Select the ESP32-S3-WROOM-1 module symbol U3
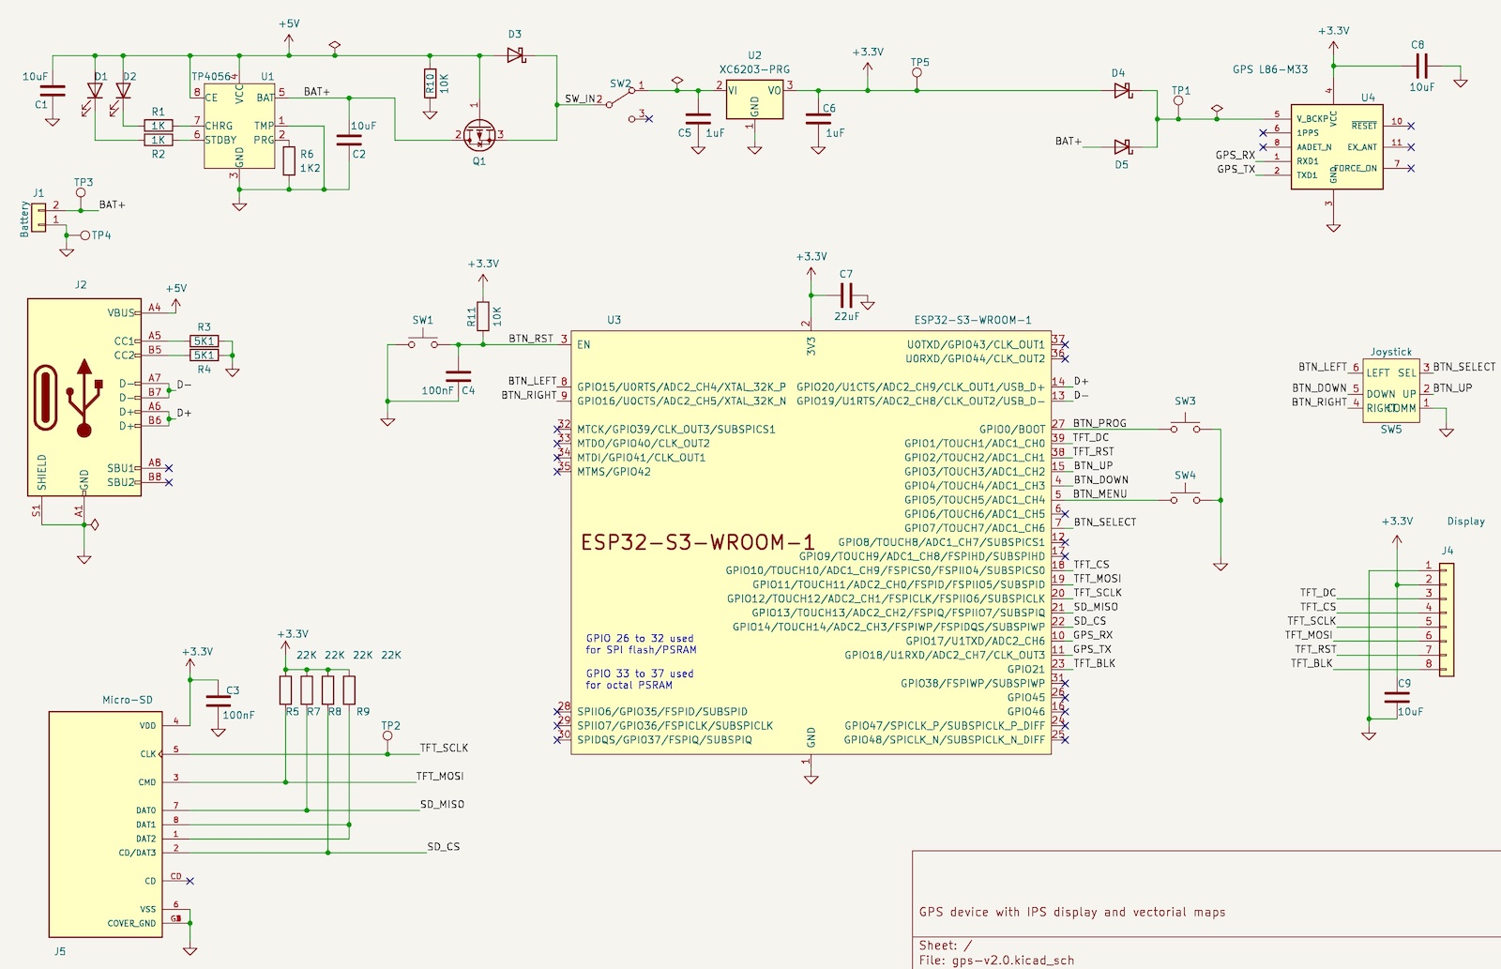Screen dimensions: 1501x969 [811, 541]
